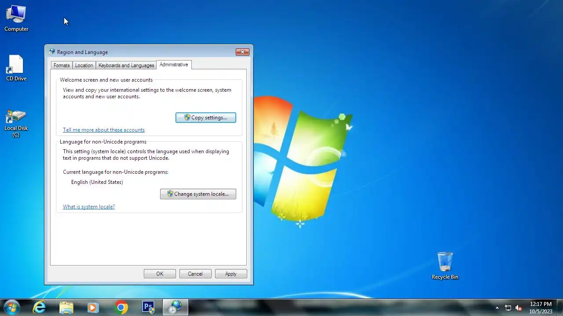Click Welcome screen and new user accounts heading

point(106,80)
